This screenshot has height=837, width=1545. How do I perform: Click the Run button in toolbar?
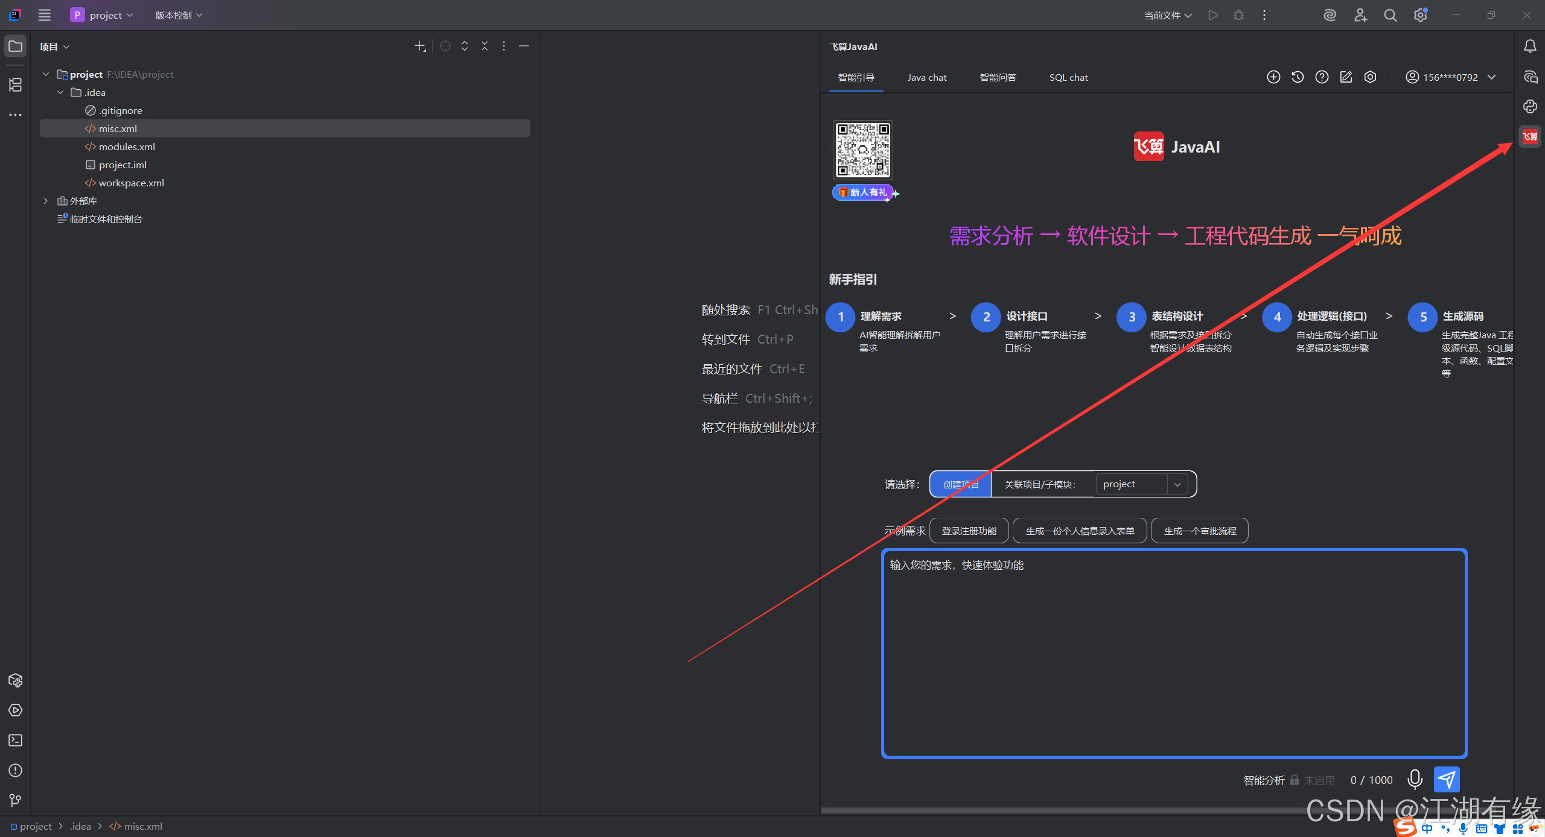point(1213,15)
